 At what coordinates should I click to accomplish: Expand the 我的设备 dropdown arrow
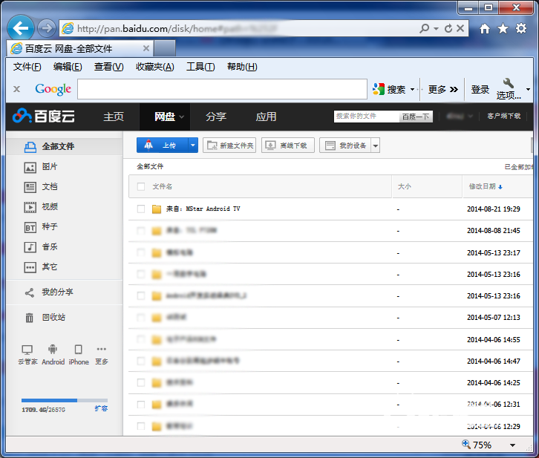[376, 145]
